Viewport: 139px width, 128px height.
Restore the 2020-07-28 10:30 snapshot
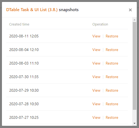[x=112, y=104]
